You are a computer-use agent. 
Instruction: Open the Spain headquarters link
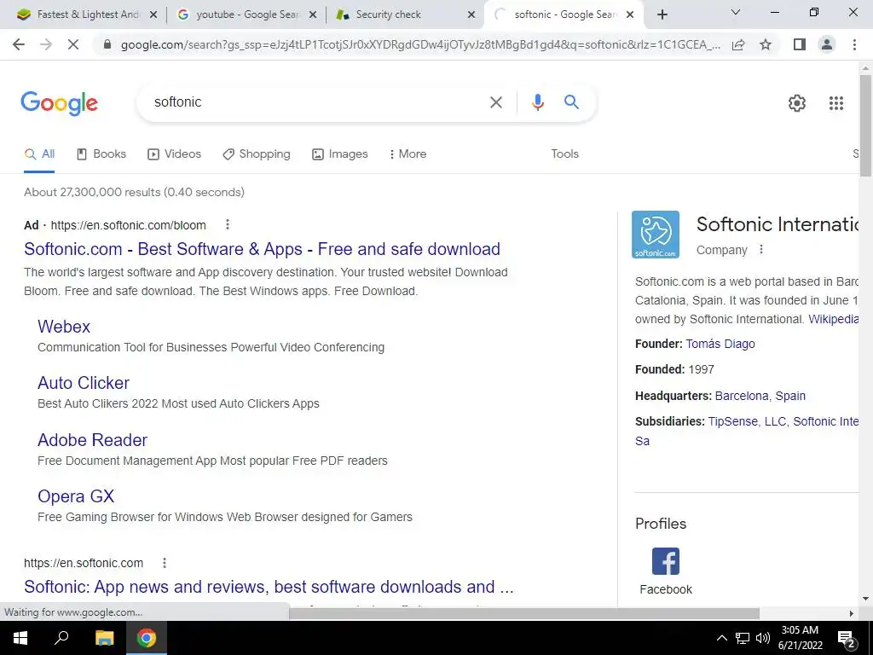(790, 396)
